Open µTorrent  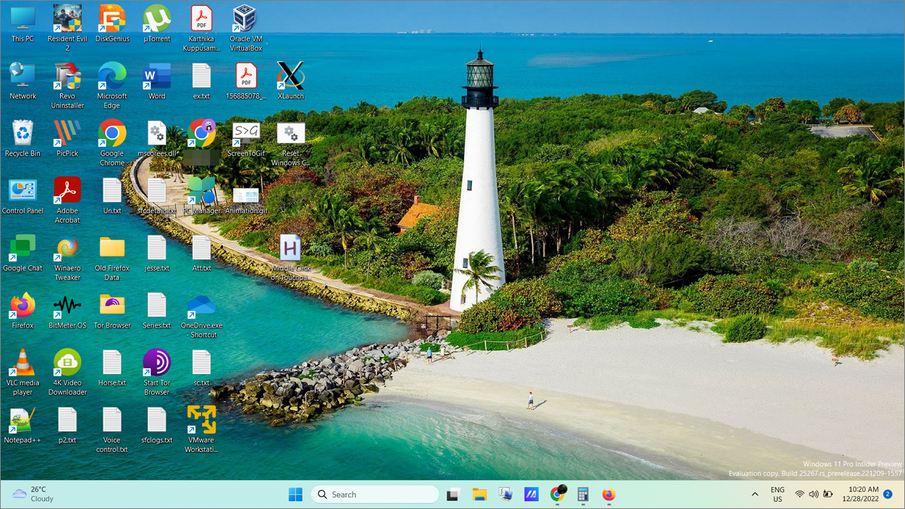click(156, 18)
